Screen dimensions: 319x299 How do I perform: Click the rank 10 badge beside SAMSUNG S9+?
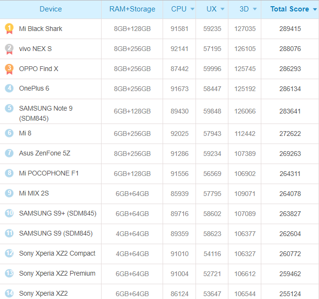click(x=9, y=213)
